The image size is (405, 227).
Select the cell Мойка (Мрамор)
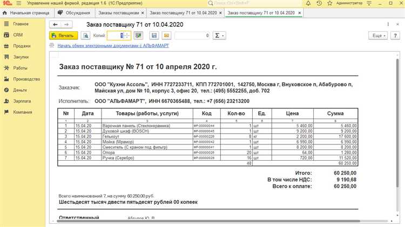147,142
